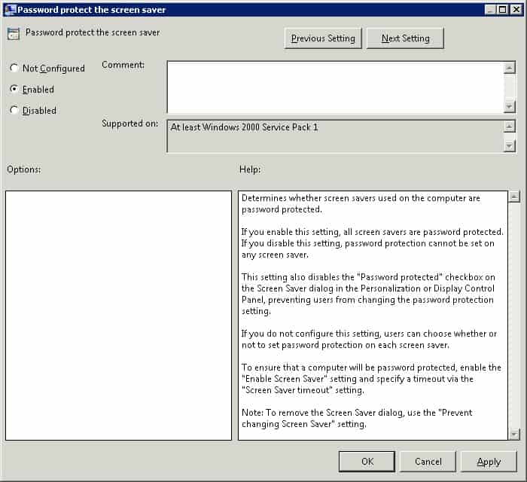Click the 'At least Windows 2000 Service Pack 1' text
The height and width of the screenshot is (482, 527).
[x=245, y=127]
